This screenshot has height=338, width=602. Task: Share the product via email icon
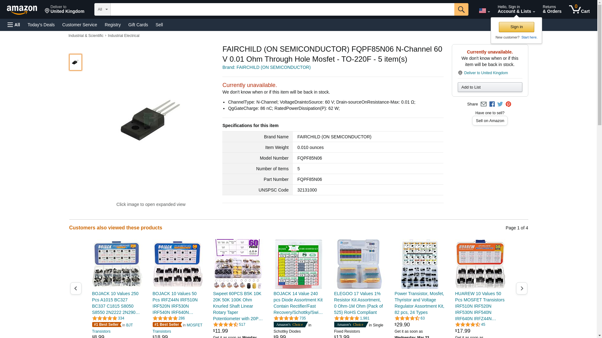point(483,104)
